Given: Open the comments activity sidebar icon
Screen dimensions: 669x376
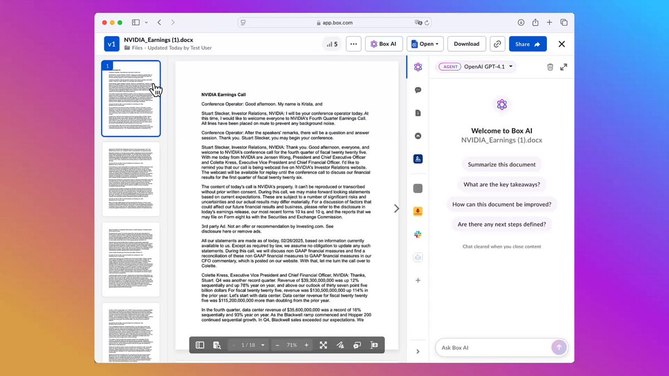Looking at the screenshot, I should click(x=418, y=90).
